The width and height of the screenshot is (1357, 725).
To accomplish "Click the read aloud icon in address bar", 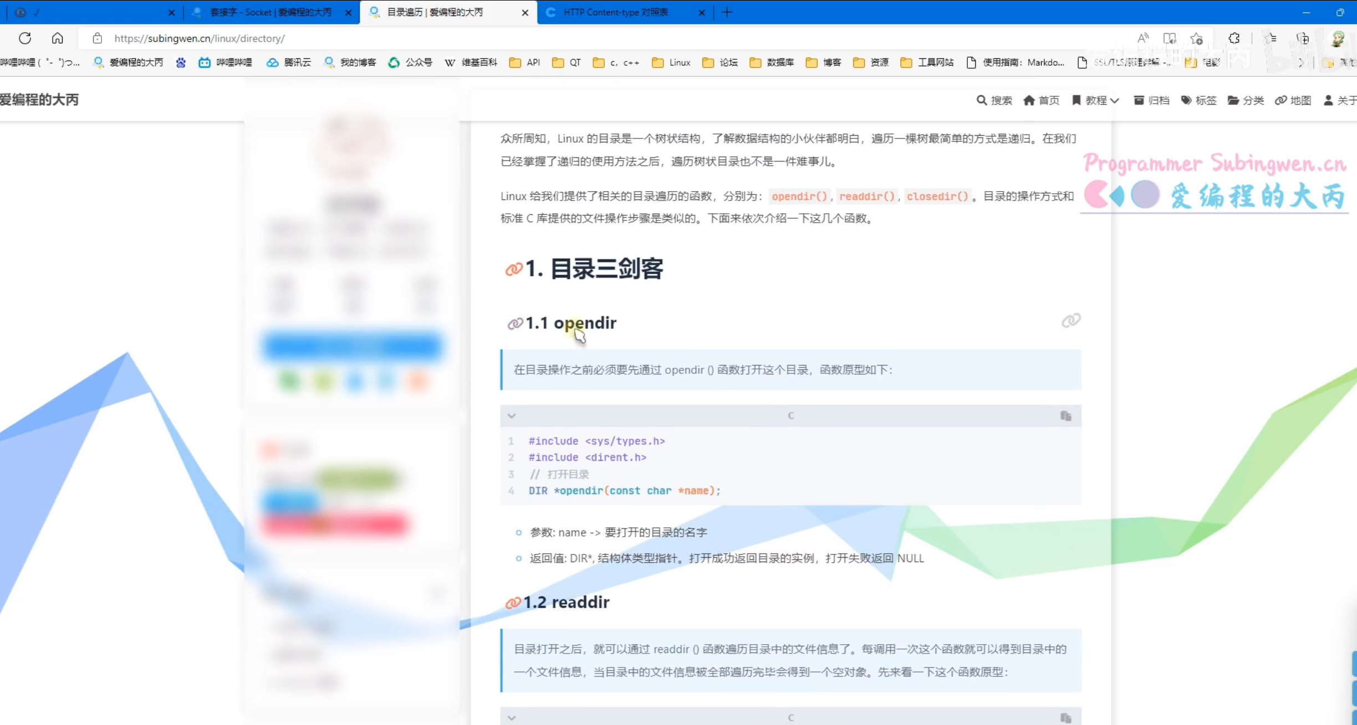I will tap(1142, 38).
